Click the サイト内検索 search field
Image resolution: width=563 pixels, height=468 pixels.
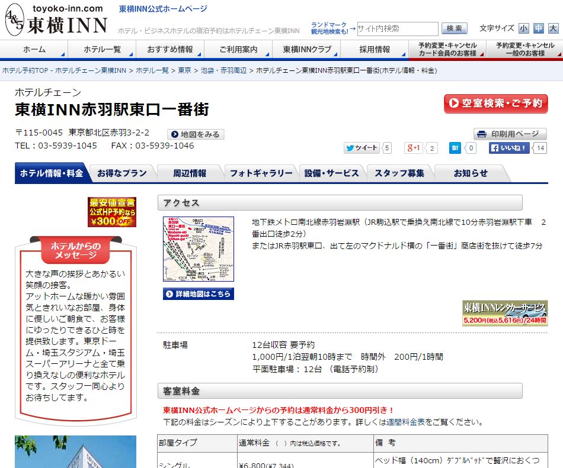pos(398,28)
